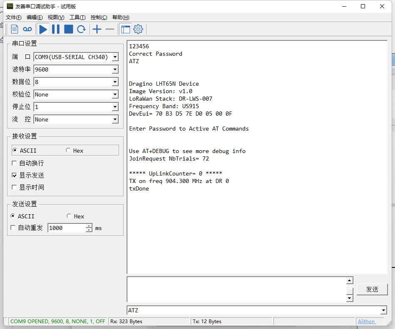
Task: Click the blue Play start icon
Action: 43,29
